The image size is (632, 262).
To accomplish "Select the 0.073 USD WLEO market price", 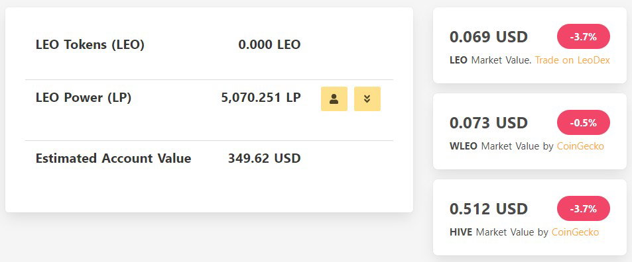I will pyautogui.click(x=489, y=123).
